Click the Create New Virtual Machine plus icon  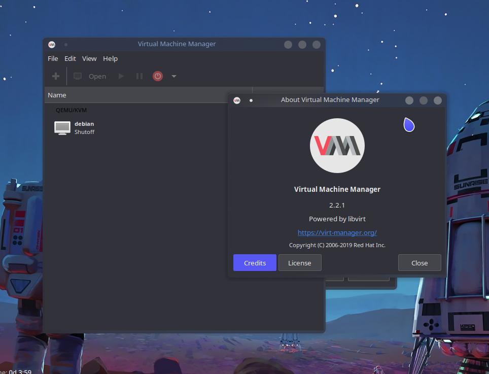click(55, 76)
